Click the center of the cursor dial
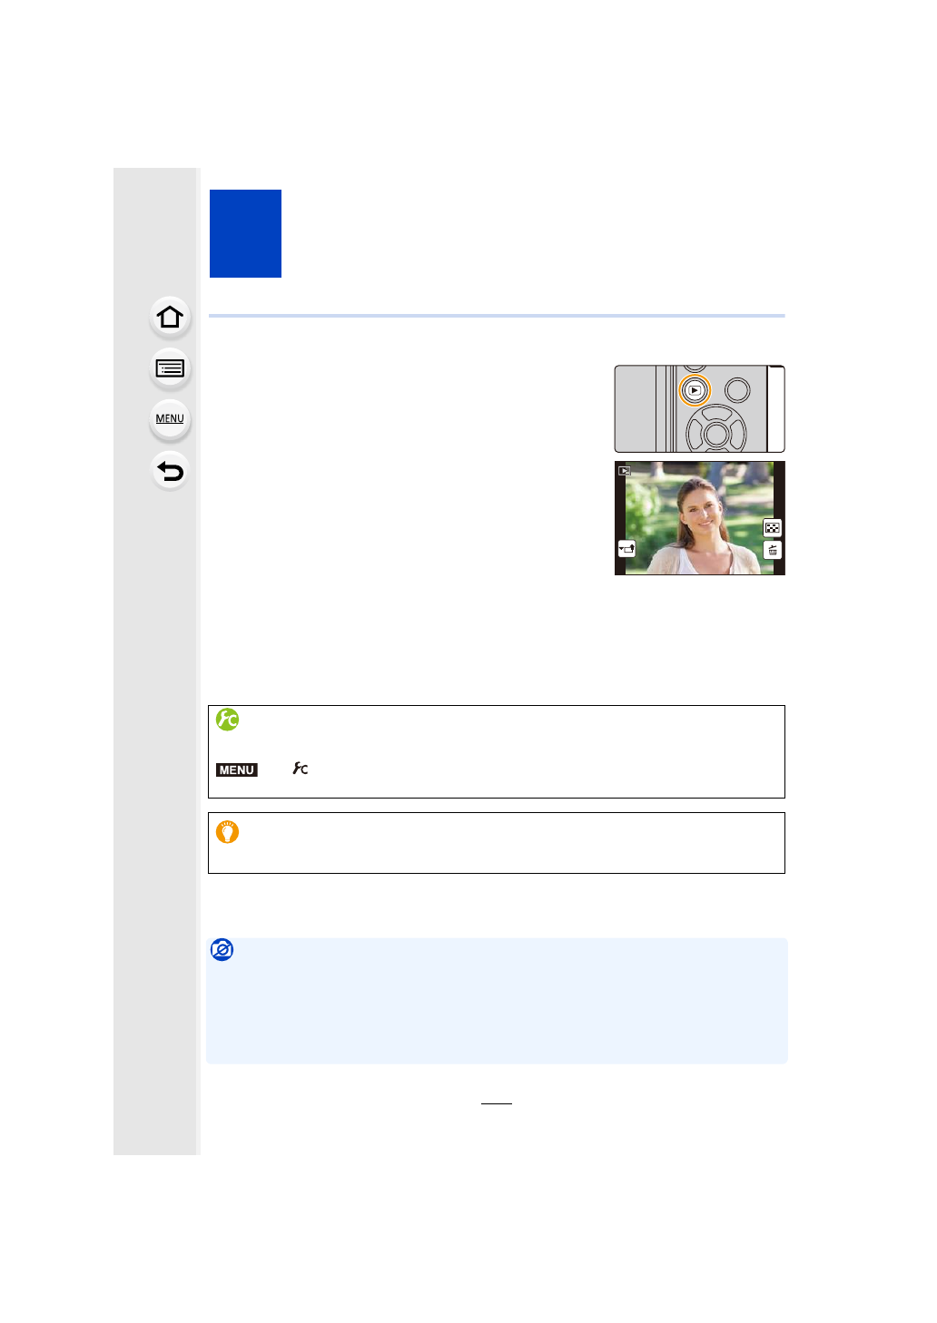 pyautogui.click(x=716, y=435)
